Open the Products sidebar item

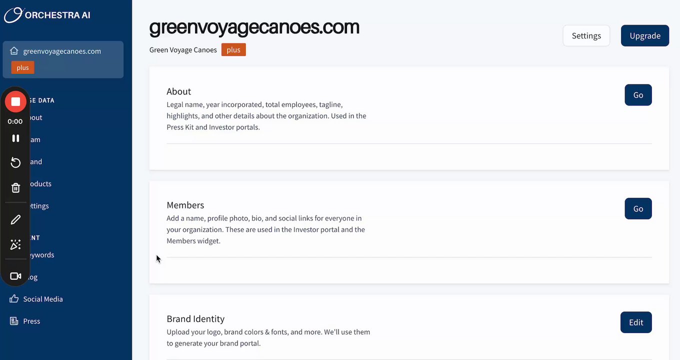41,183
